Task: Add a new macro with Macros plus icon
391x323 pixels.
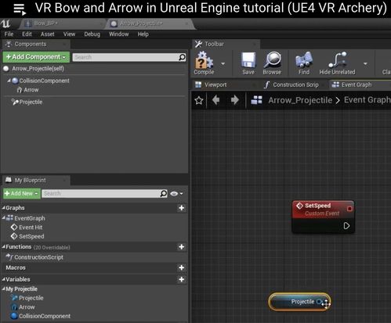Action: (x=182, y=267)
